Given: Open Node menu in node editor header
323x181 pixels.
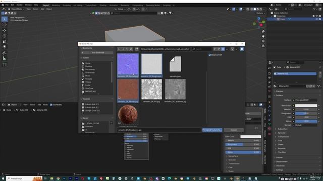Looking at the screenshot, I should click(45, 105).
